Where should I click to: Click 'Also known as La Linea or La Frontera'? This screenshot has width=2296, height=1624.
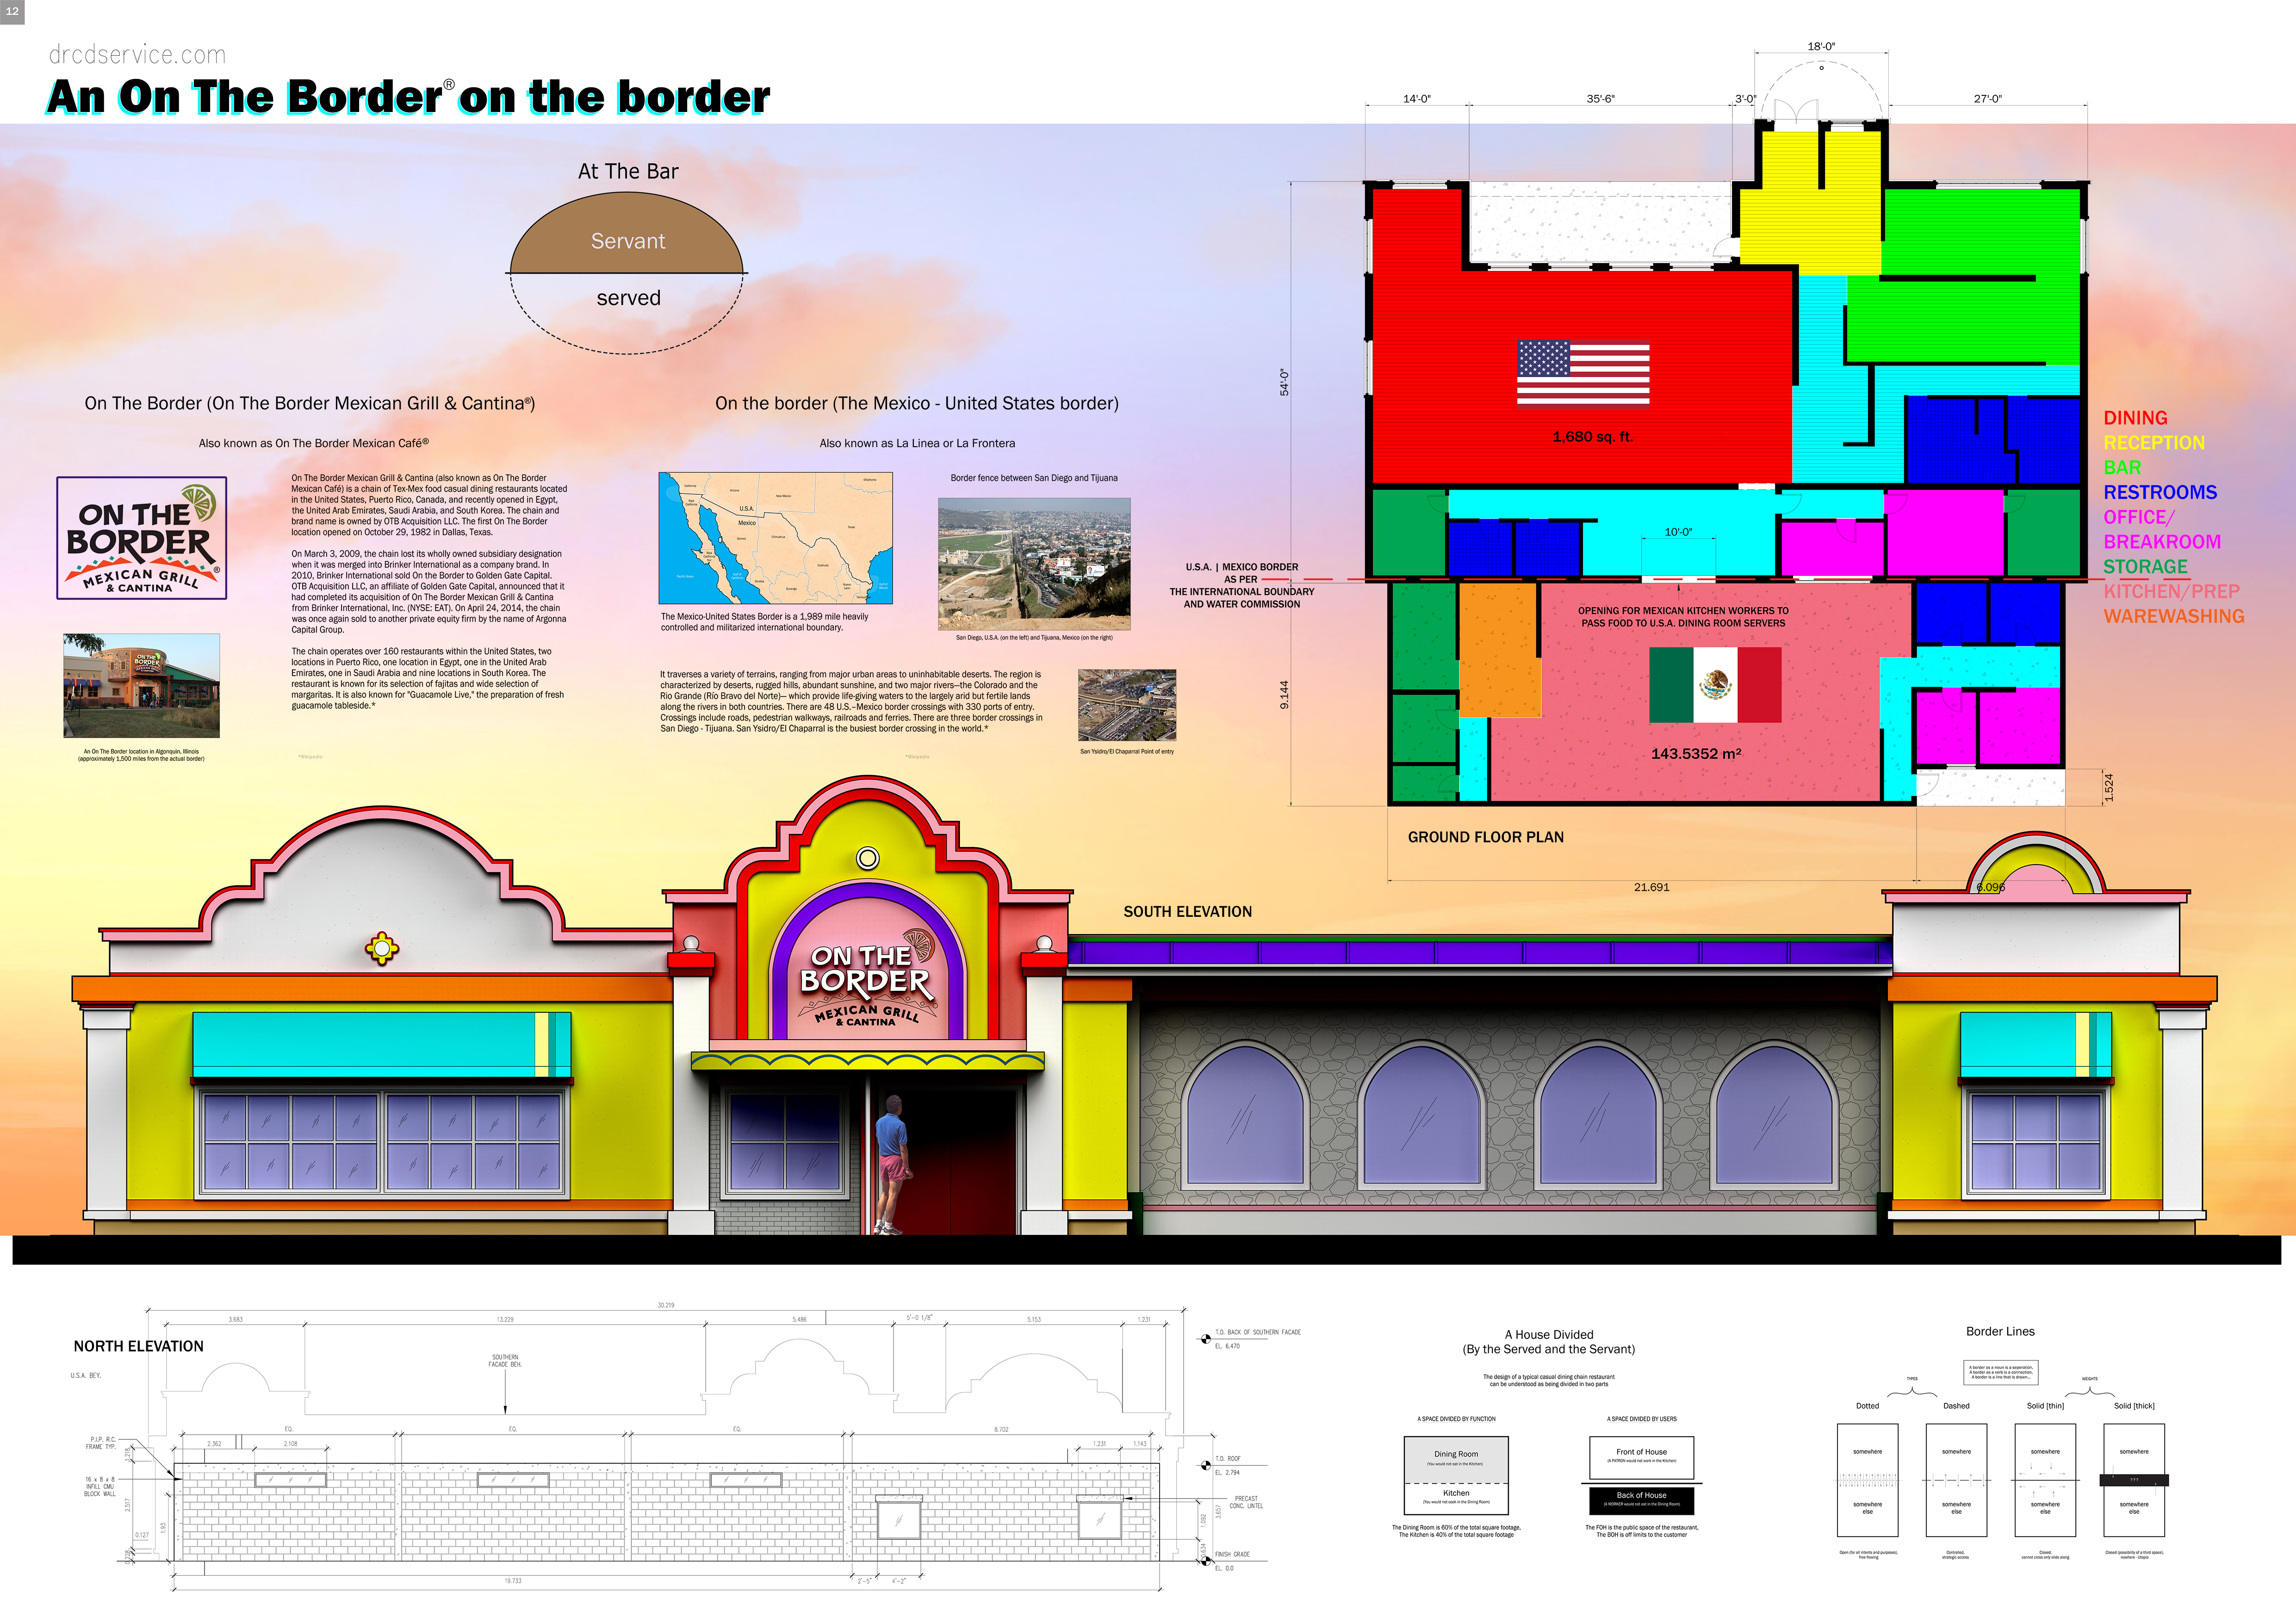[917, 443]
